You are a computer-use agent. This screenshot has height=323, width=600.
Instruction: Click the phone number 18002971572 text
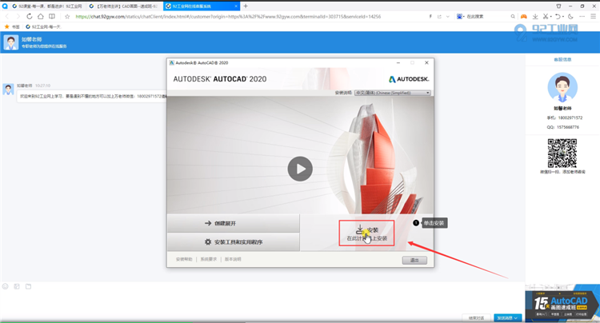[x=570, y=118]
